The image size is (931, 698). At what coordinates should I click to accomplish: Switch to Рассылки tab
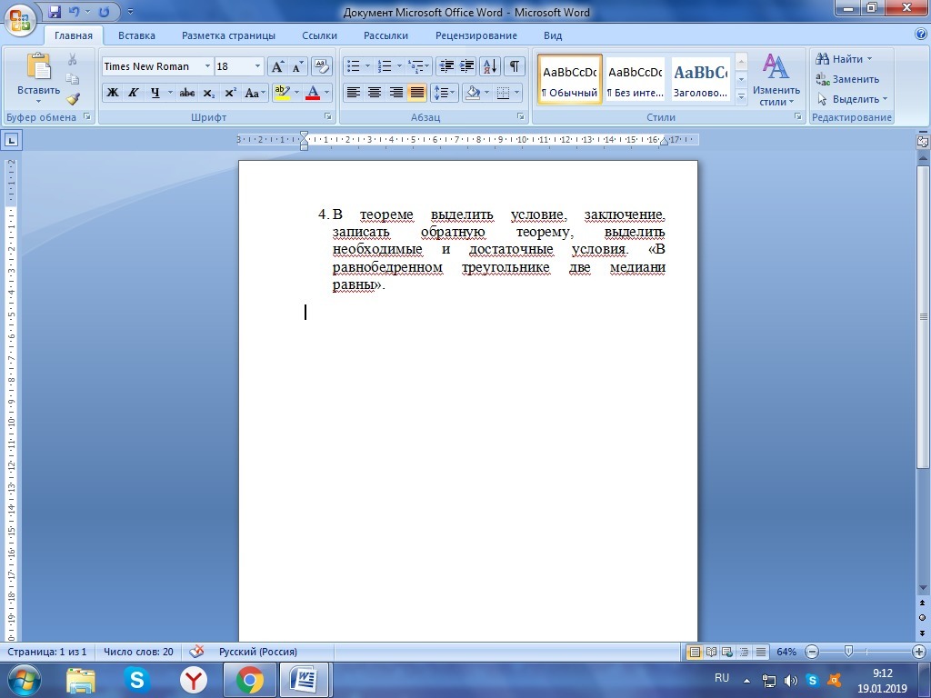click(x=385, y=35)
